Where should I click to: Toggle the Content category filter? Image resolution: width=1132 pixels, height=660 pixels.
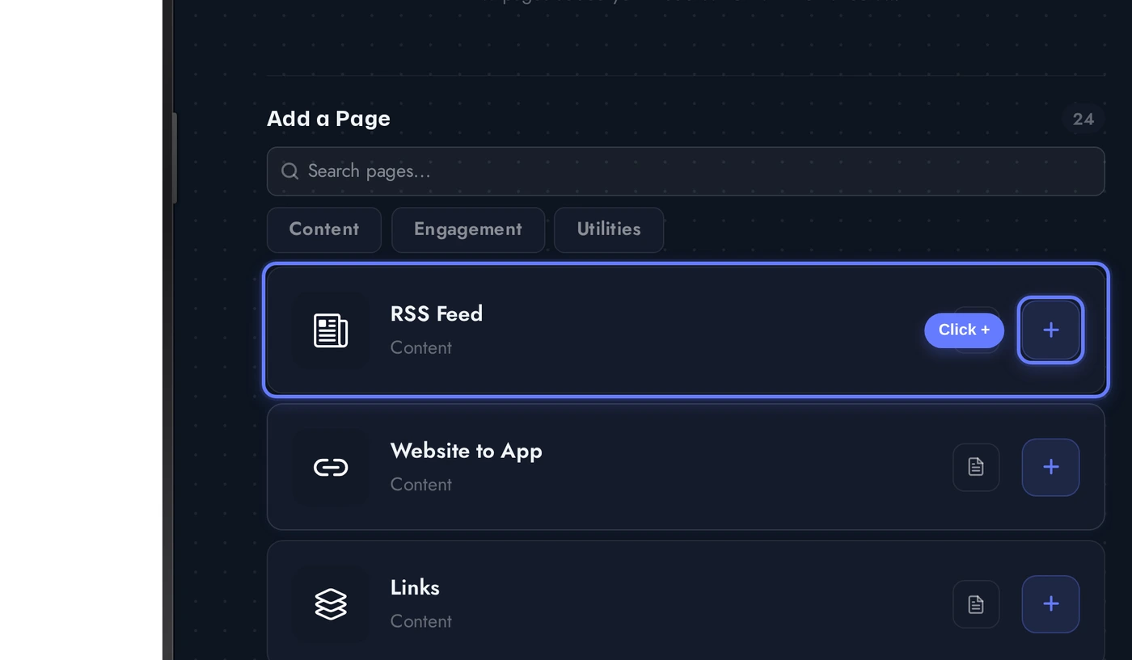pyautogui.click(x=323, y=229)
